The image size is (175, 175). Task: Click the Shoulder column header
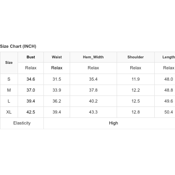[135, 57]
